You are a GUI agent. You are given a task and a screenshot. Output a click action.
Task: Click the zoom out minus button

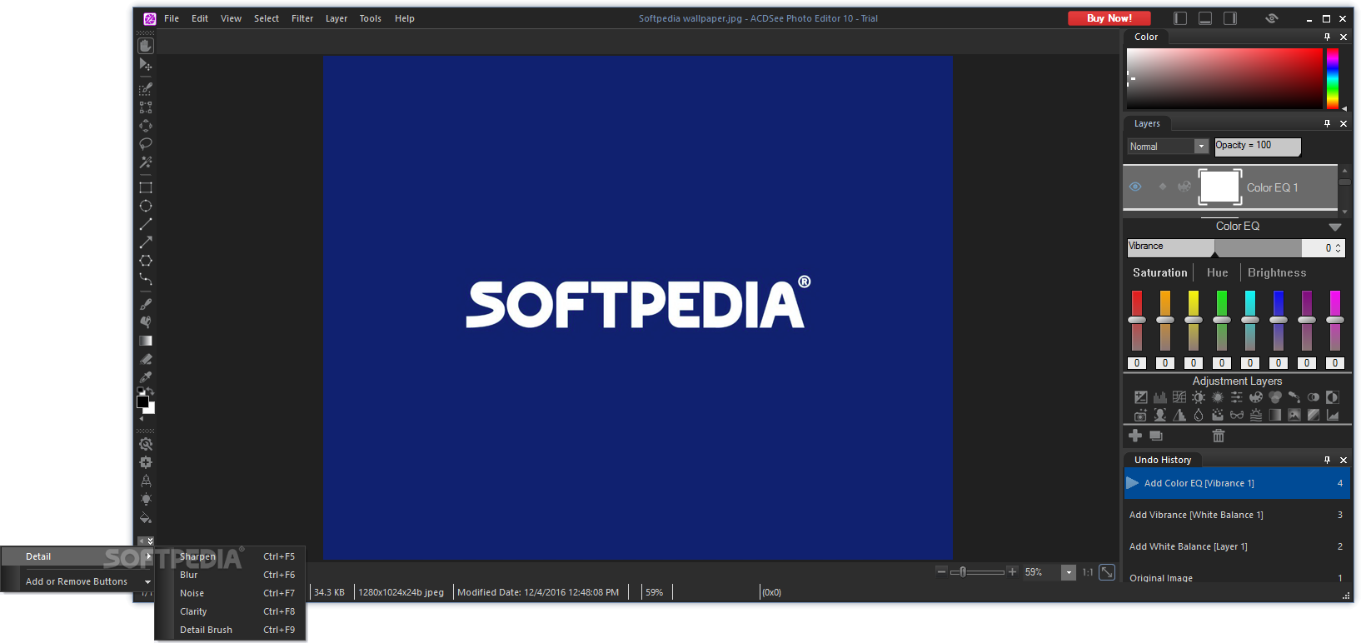tap(941, 571)
